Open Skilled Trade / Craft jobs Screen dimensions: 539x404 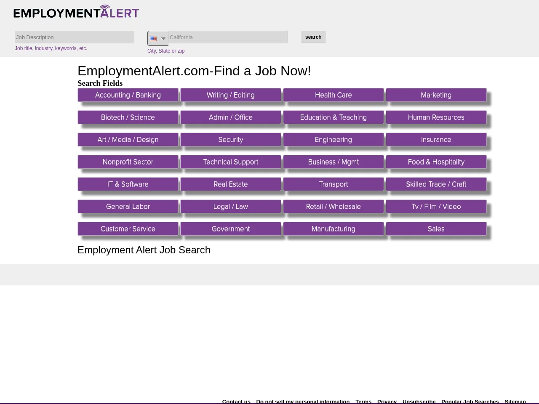click(x=436, y=184)
